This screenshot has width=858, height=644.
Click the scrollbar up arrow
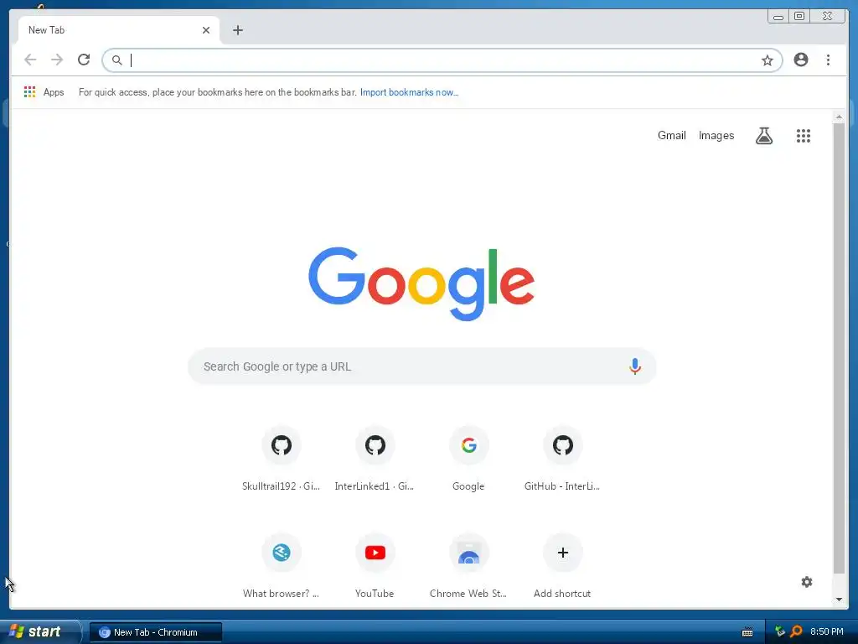pyautogui.click(x=839, y=117)
